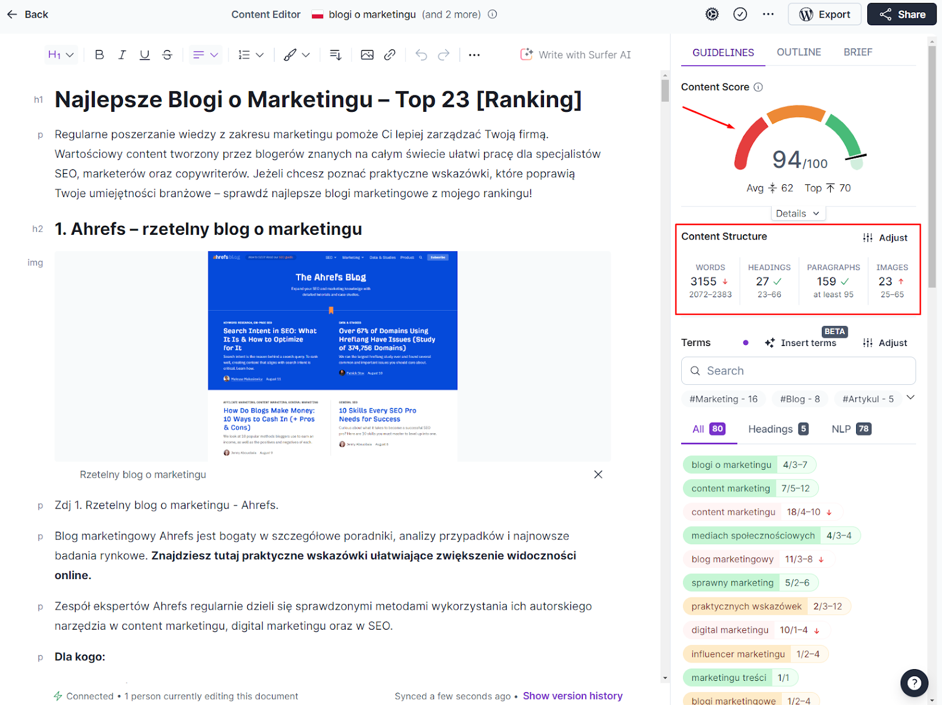Click the '1. Ahrefs' H2 heading
The width and height of the screenshot is (942, 705).
point(208,229)
